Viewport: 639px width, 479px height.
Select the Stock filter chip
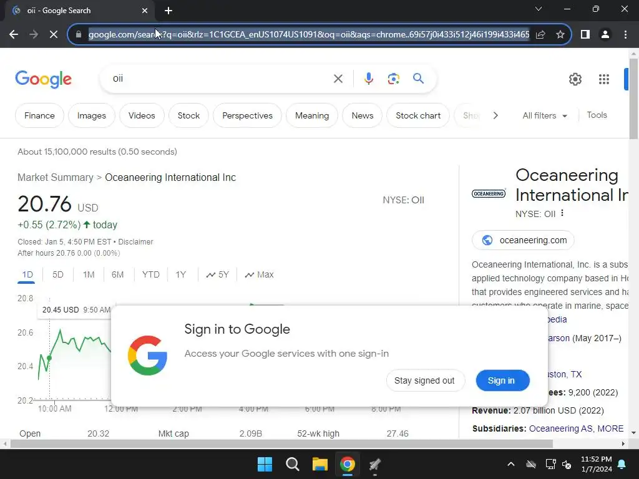(188, 115)
